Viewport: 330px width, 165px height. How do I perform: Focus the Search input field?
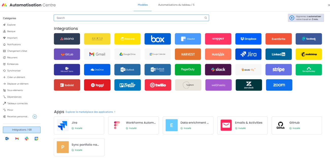click(x=131, y=18)
